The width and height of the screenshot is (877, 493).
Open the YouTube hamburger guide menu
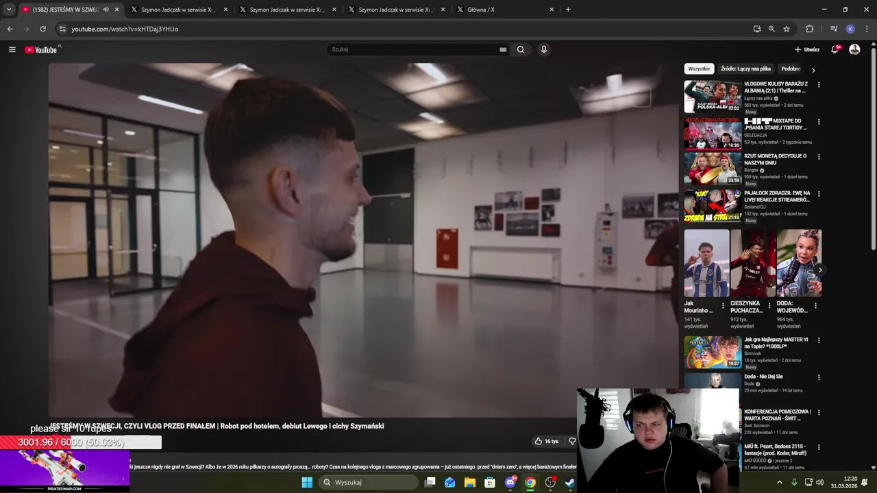(12, 49)
